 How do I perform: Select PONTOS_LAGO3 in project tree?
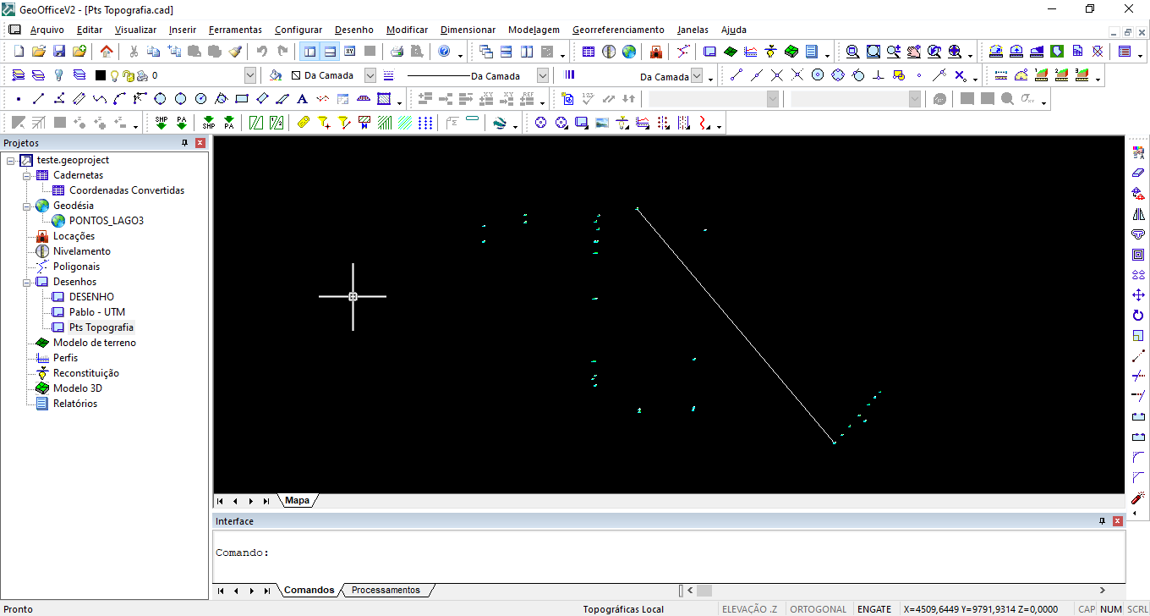[x=107, y=221]
